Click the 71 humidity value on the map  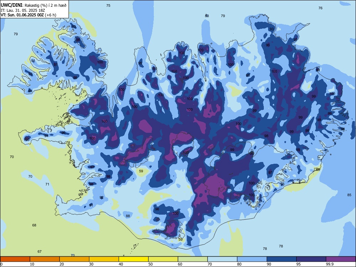click(x=47, y=184)
